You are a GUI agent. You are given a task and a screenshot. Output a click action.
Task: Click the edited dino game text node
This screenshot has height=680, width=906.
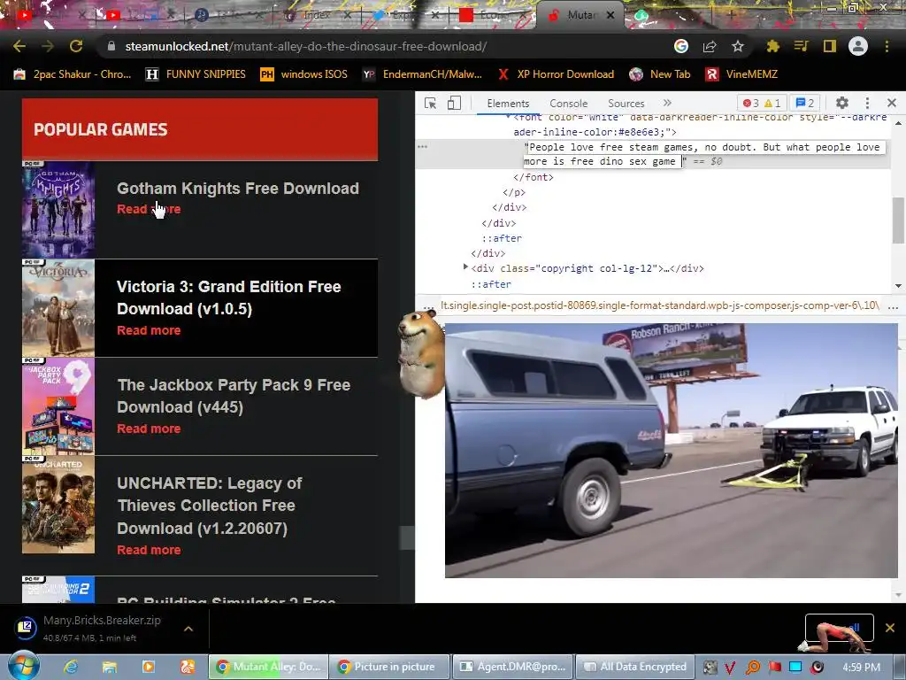point(703,154)
